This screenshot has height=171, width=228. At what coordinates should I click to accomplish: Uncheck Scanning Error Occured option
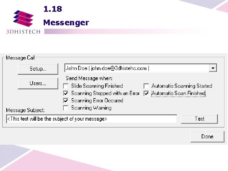point(66,100)
